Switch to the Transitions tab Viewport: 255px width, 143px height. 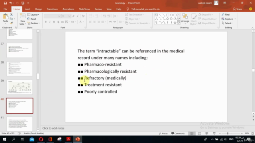click(52, 9)
